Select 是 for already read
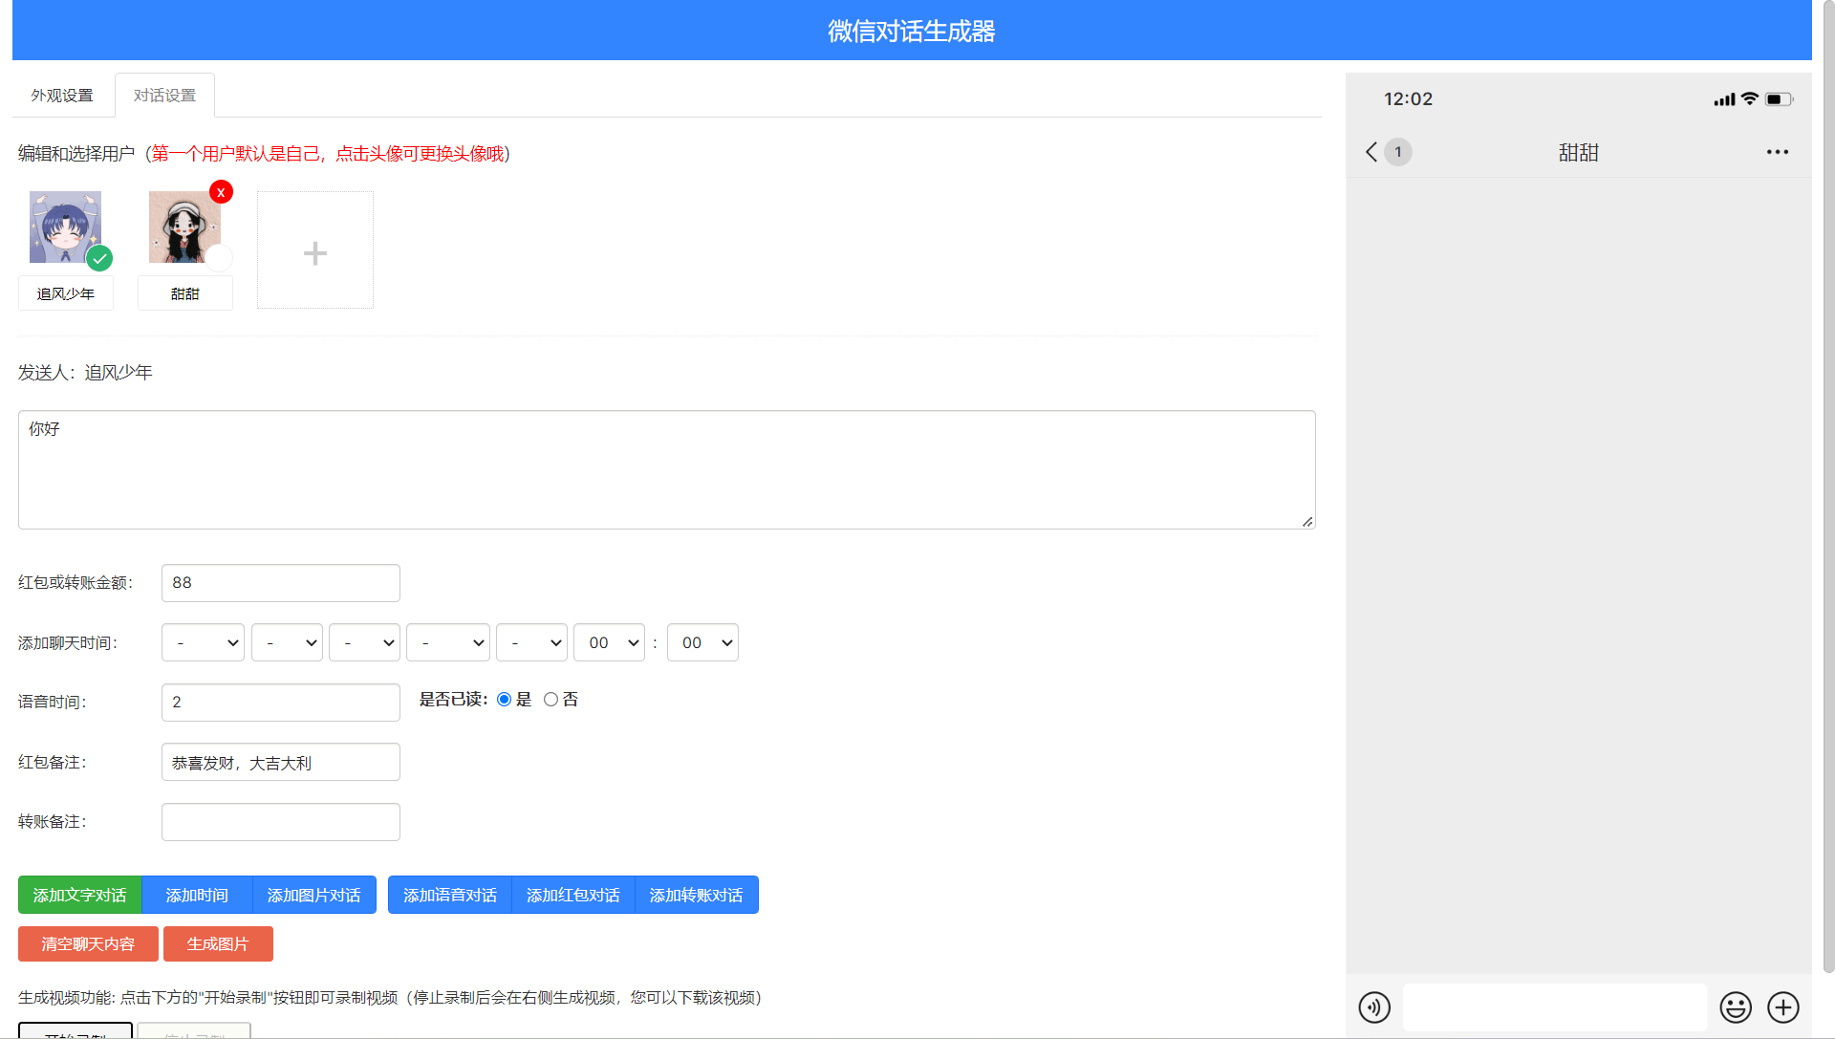This screenshot has height=1039, width=1835. pos(504,700)
